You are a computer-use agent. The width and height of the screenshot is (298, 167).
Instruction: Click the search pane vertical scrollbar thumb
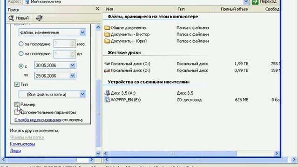coord(98,113)
